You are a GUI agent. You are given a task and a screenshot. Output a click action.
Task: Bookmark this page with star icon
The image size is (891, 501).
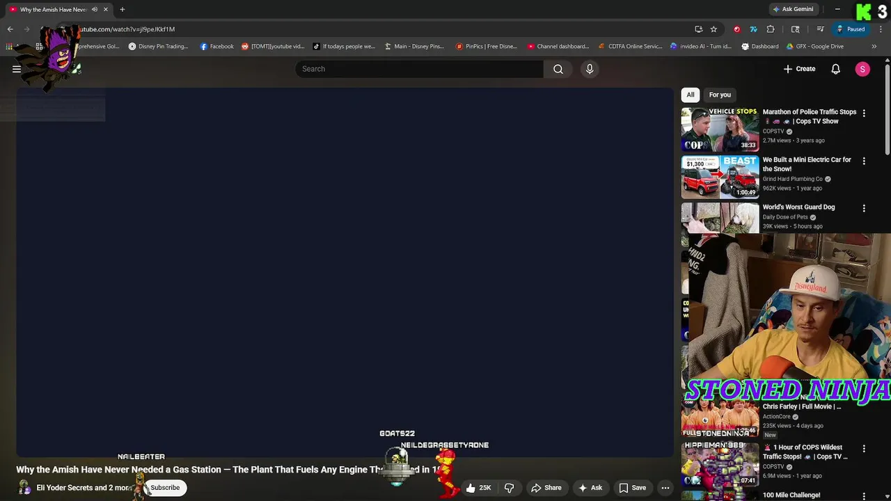[x=713, y=29]
